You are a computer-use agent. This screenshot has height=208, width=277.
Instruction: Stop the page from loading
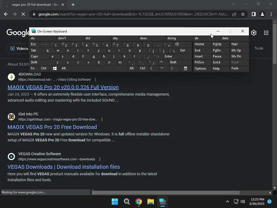pos(23,14)
